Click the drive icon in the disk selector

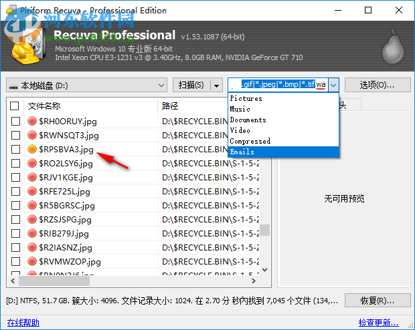click(13, 86)
